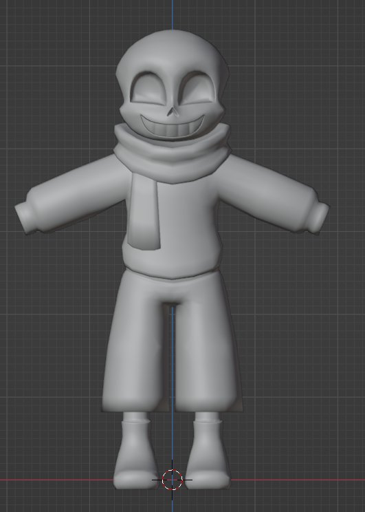Click the 3D cursor at the origin
365x512 pixels.
[173, 480]
